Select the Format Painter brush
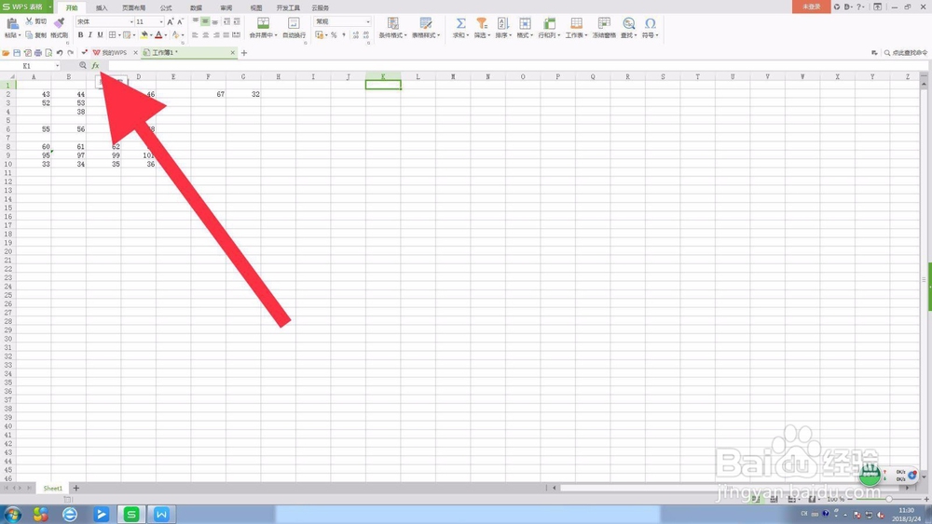932x524 pixels. [x=59, y=23]
